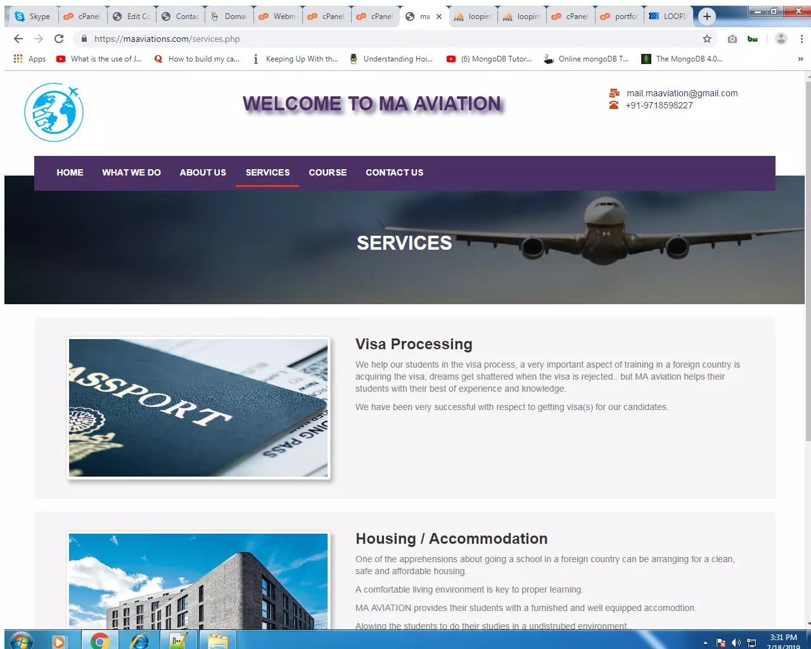Image resolution: width=811 pixels, height=649 pixels.
Task: Show hidden system tray icons
Action: [705, 643]
